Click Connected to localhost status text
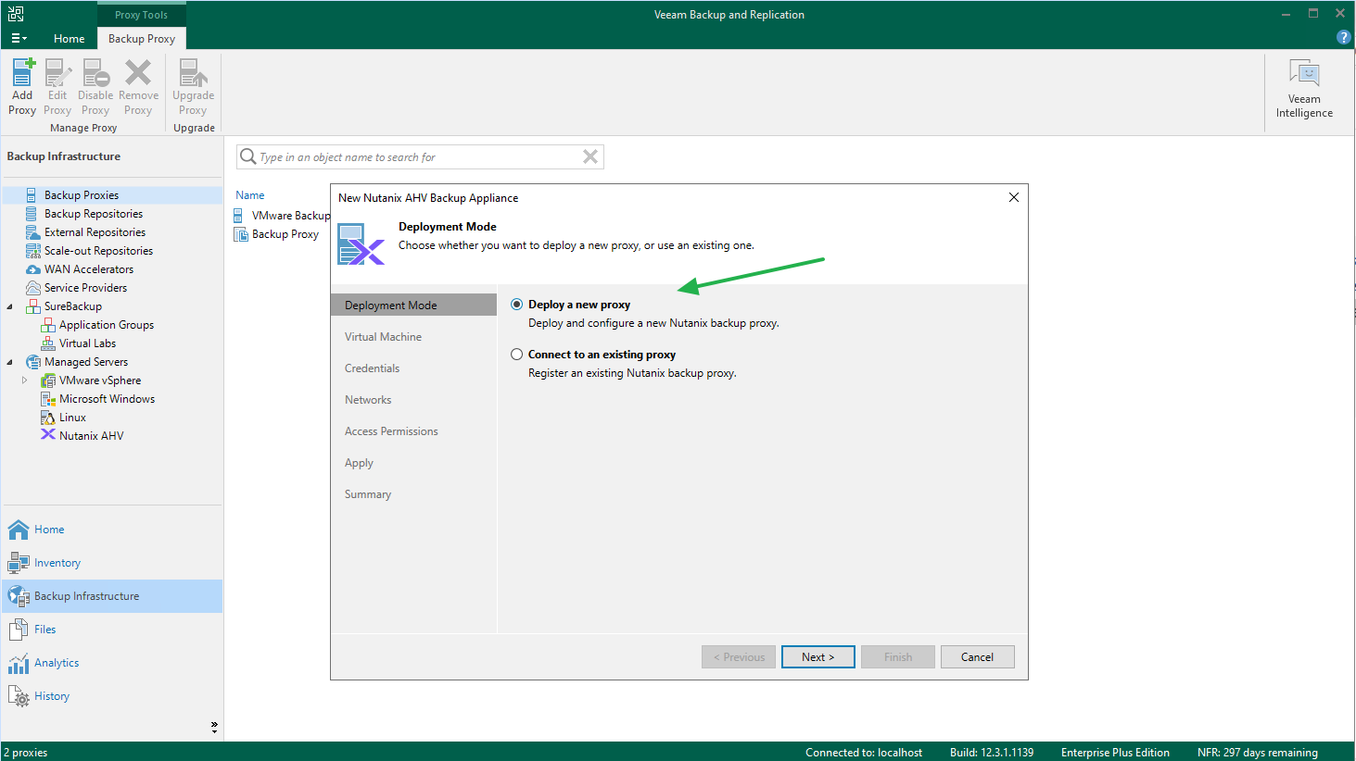This screenshot has width=1356, height=761. [x=864, y=753]
